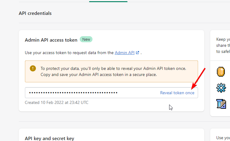Open the Admin API documentation link
Viewport: 230px width, 141px height.
tap(124, 53)
